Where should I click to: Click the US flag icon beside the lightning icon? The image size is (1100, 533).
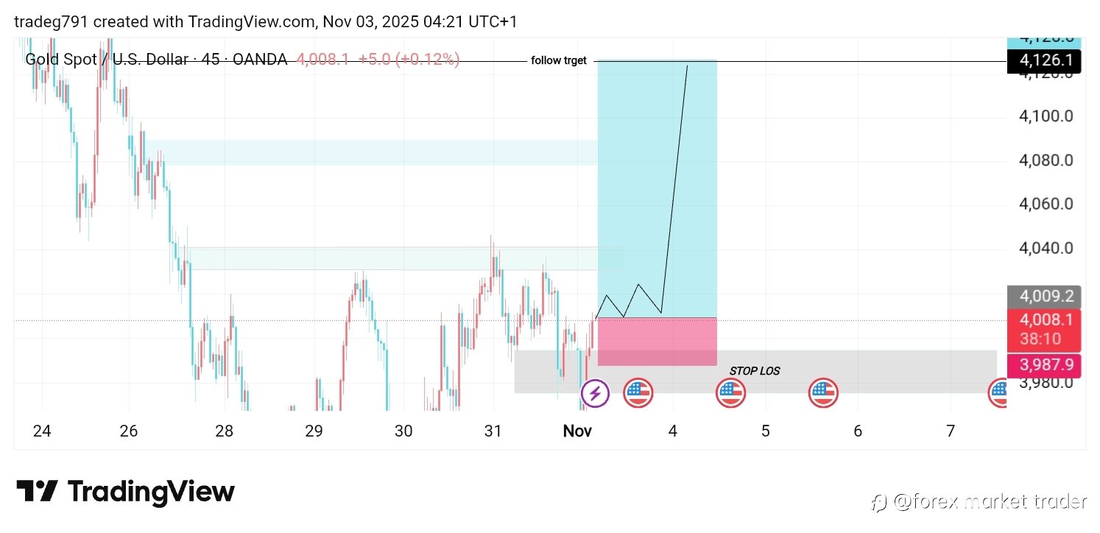pos(638,394)
